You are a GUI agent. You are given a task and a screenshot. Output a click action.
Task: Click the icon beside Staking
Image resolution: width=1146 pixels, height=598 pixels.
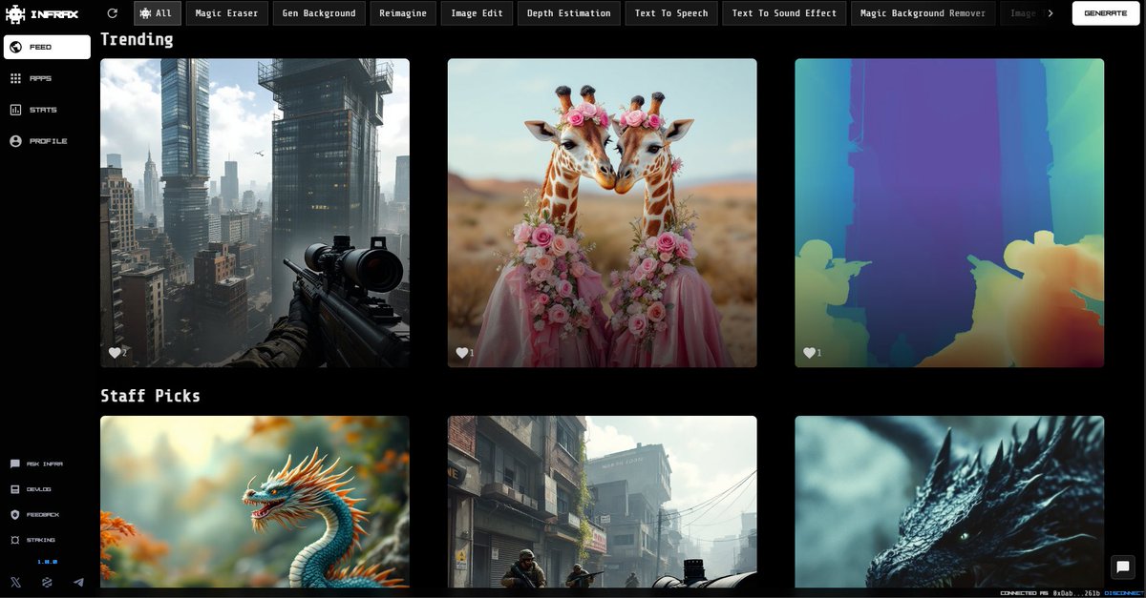click(14, 540)
